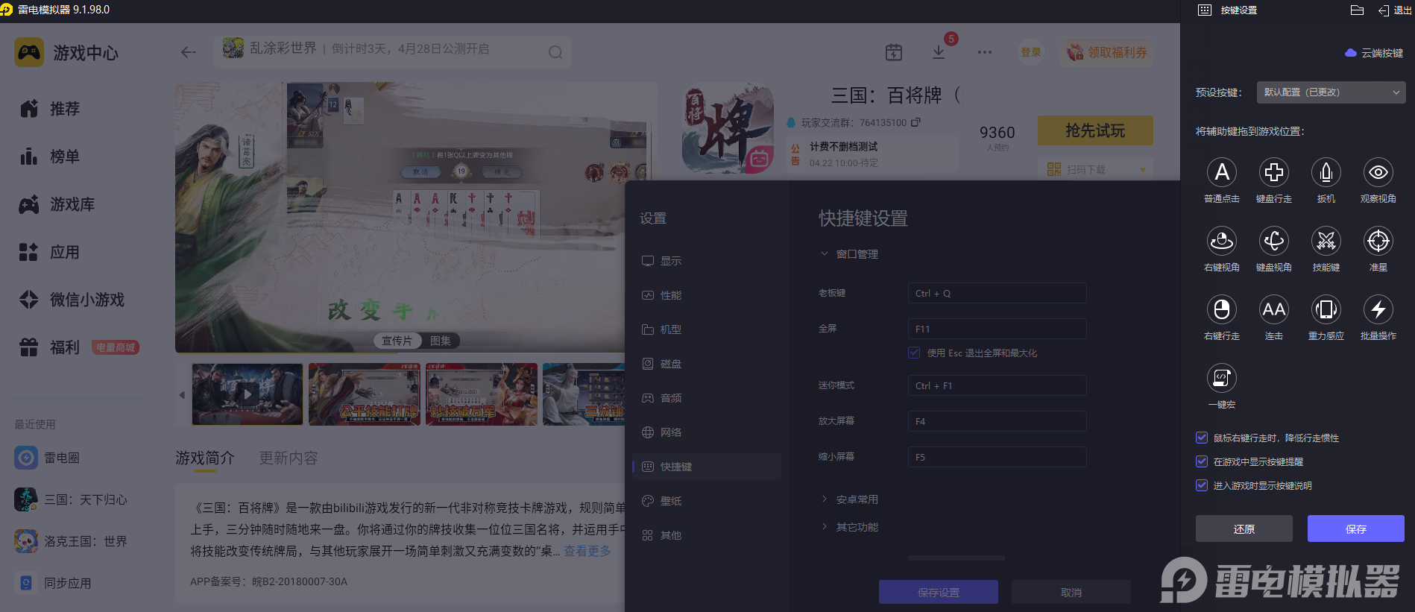1415x612 pixels.
Task: Click the 保存 button in key settings
Action: click(1355, 529)
